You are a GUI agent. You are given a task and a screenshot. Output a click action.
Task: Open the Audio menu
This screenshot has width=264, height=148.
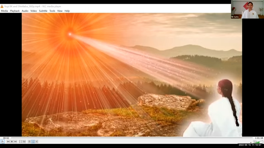click(x=25, y=11)
